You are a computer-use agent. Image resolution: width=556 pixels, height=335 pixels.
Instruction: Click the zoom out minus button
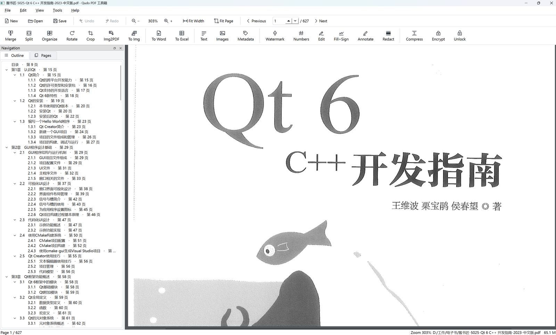coord(136,21)
